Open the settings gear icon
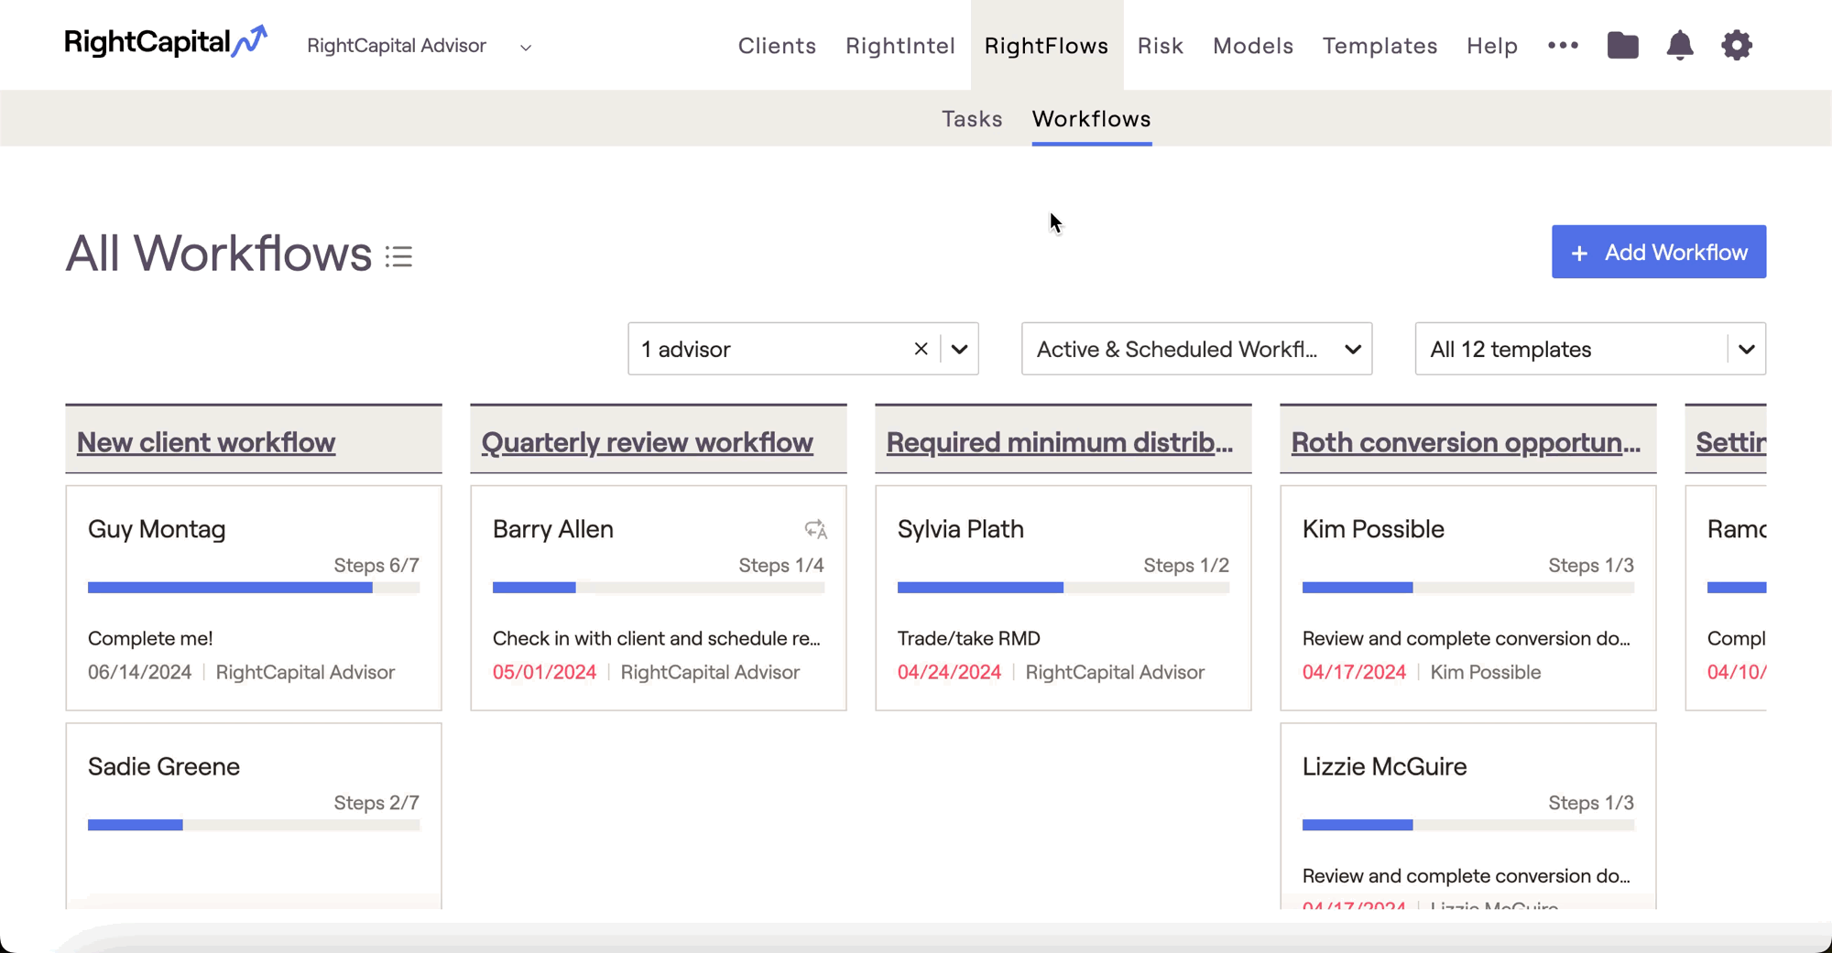1832x953 pixels. tap(1736, 45)
